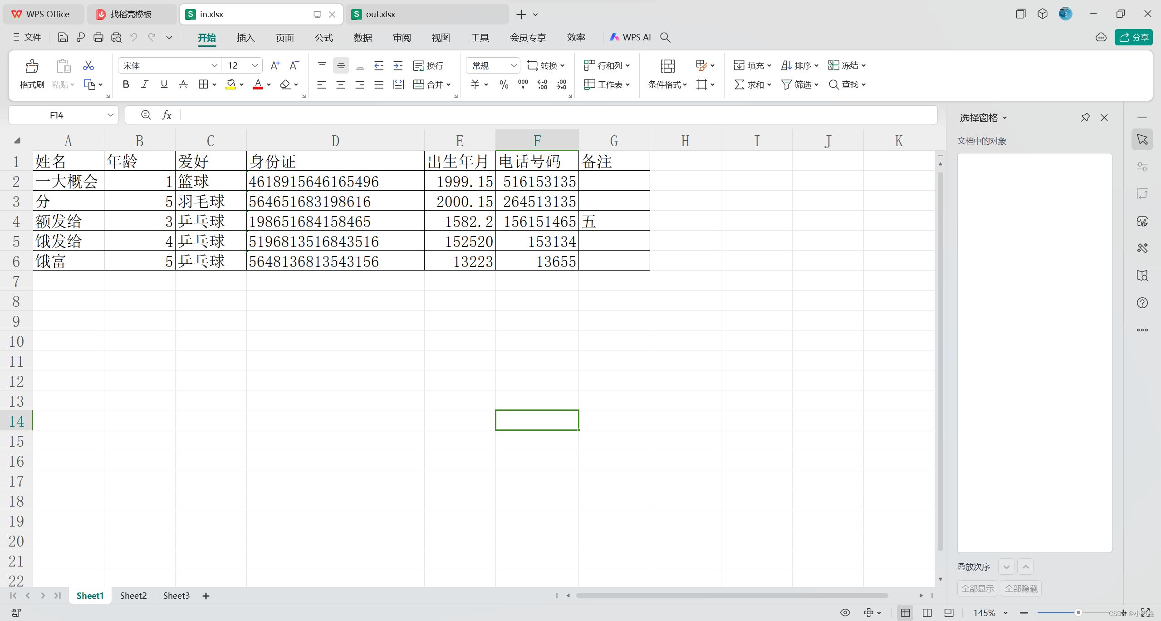Viewport: 1161px width, 621px height.
Task: Click the Print icon in quick toolbar
Action: pos(98,38)
